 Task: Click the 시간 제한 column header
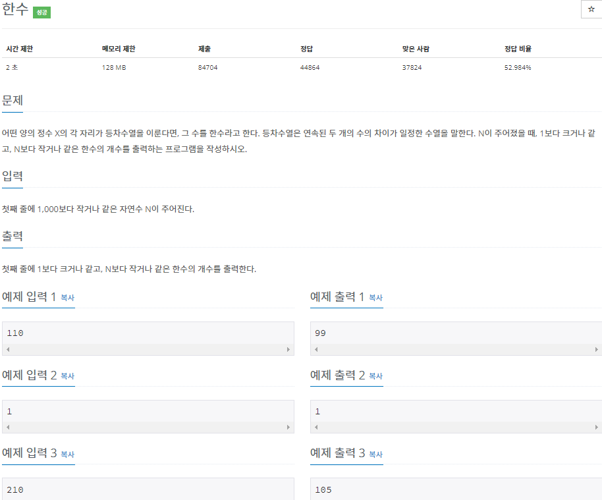click(20, 49)
